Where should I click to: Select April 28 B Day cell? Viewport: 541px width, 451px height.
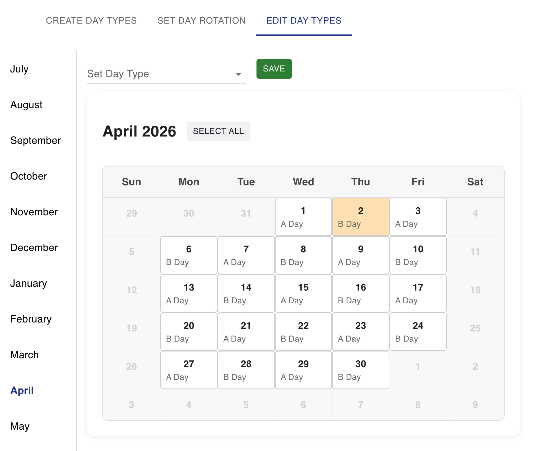coord(246,370)
